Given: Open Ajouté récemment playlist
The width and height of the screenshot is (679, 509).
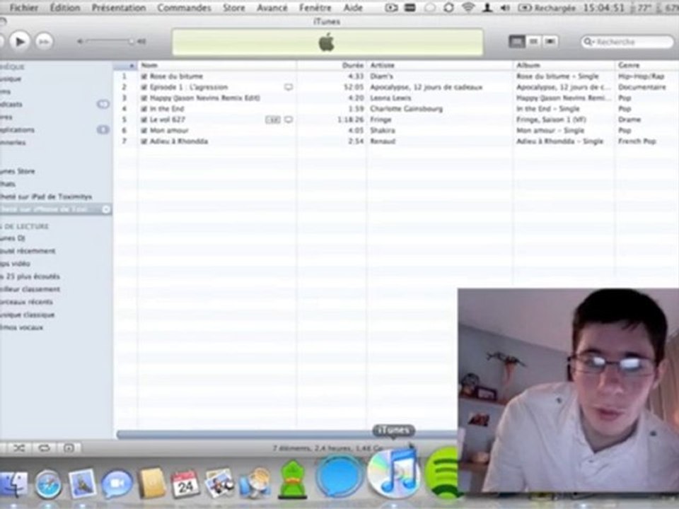Looking at the screenshot, I should [x=28, y=250].
